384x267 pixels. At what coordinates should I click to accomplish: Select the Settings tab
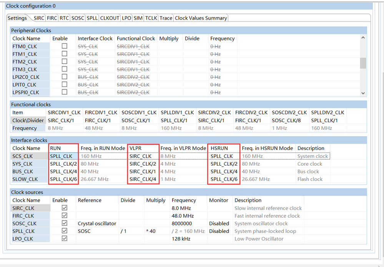17,18
